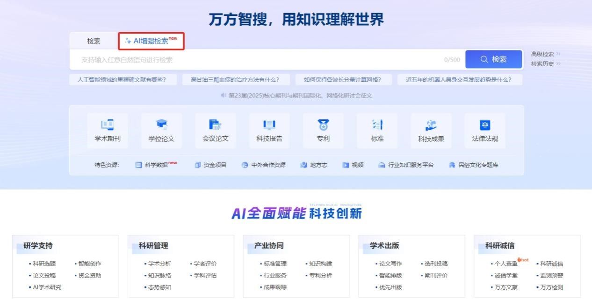
Task: Click the 科研管理 card heading
Action: coord(153,245)
